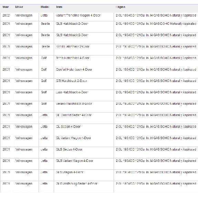Click the GLS Wagon 4-Door trim cell
Viewport: 198px width, 198px height.
[x=70, y=172]
